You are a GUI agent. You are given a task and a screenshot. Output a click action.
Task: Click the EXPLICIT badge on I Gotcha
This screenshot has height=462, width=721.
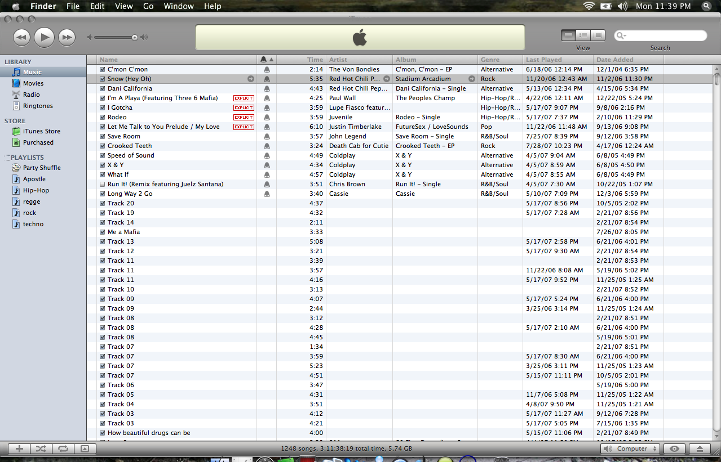pyautogui.click(x=244, y=107)
